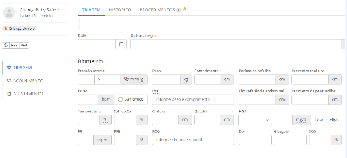Click the Cintura input
The width and height of the screenshot is (347, 158).
[165, 120]
